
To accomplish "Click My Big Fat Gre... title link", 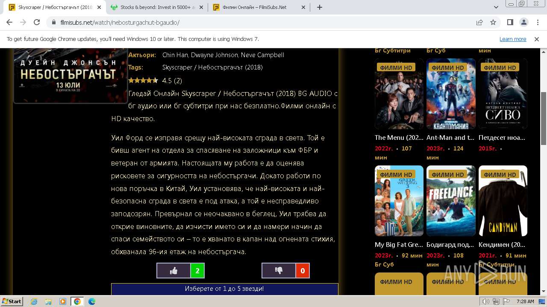I will pos(399,245).
